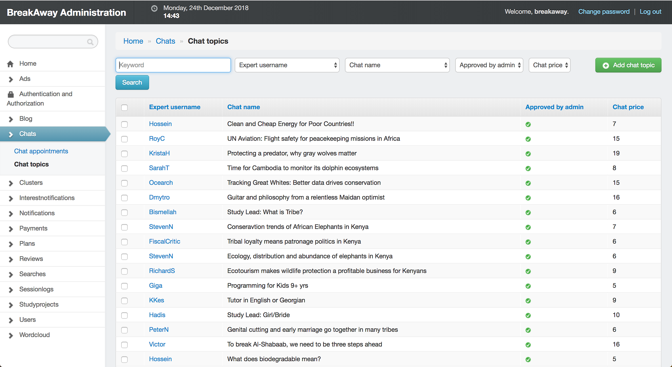Focus the Keyword search input field
This screenshot has width=672, height=367.
[173, 65]
